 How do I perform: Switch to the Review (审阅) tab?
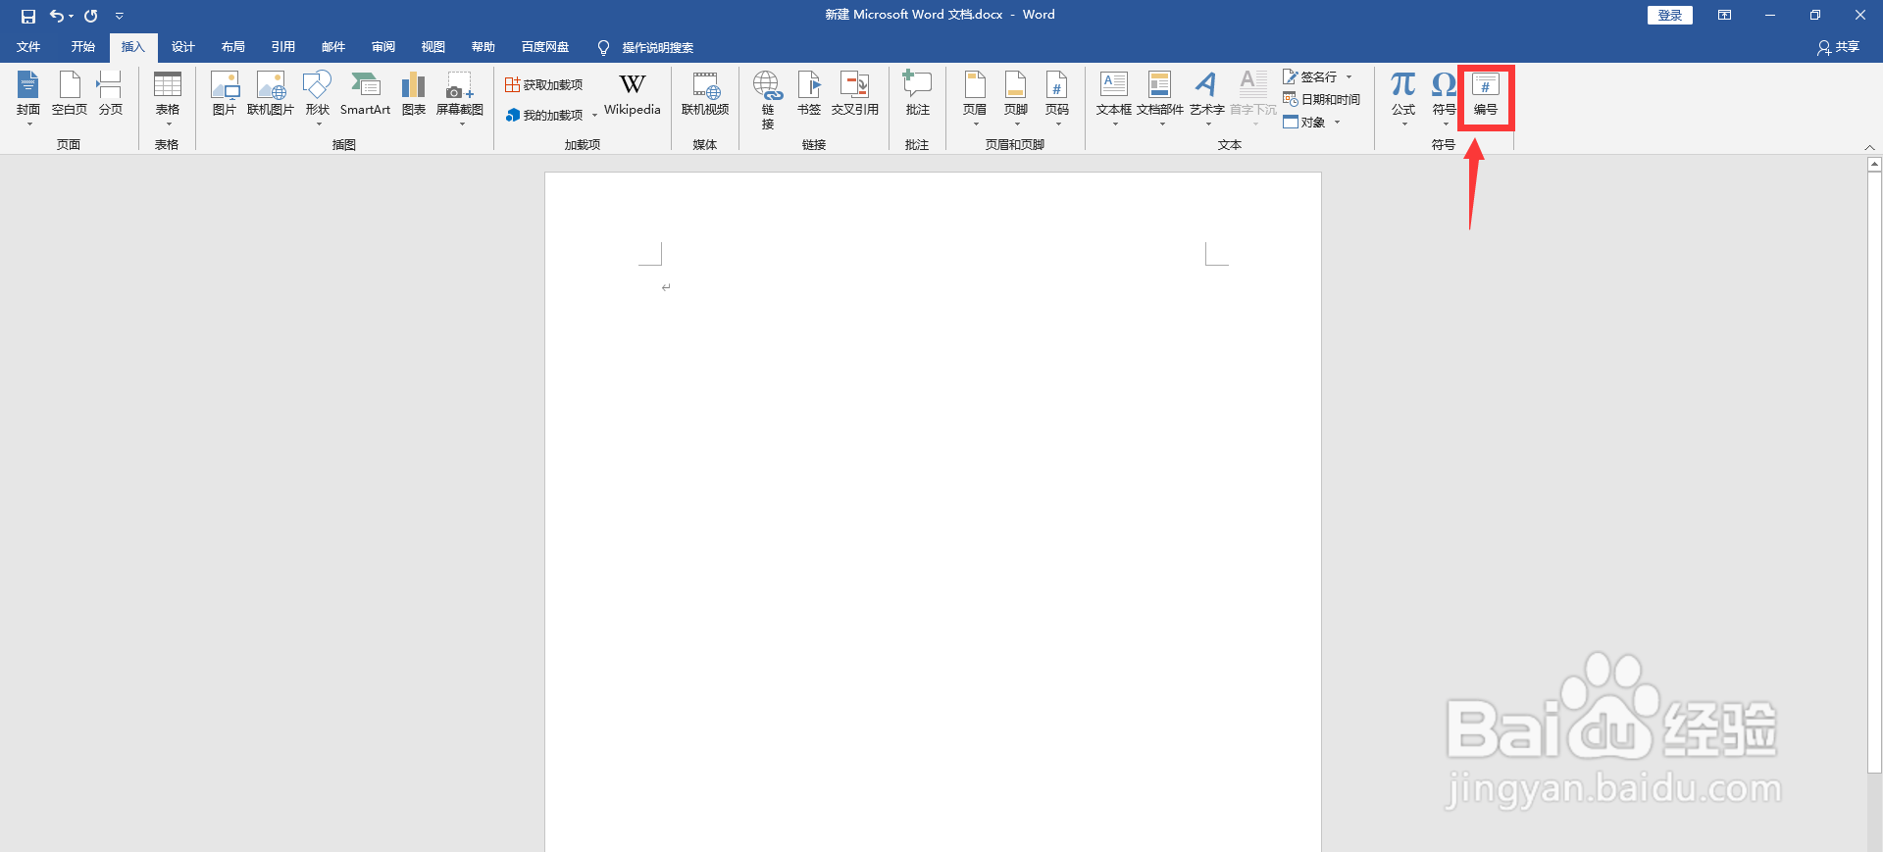[383, 47]
